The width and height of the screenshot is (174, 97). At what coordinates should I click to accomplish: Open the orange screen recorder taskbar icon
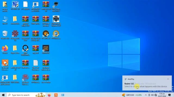pos(56,95)
